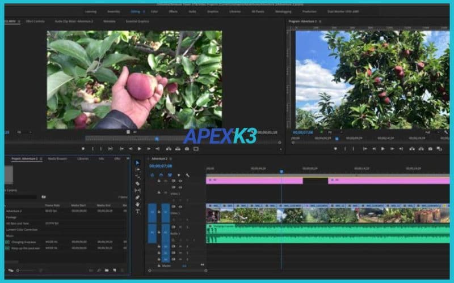Open the Adventure 2 sequence panel menu

point(171,159)
